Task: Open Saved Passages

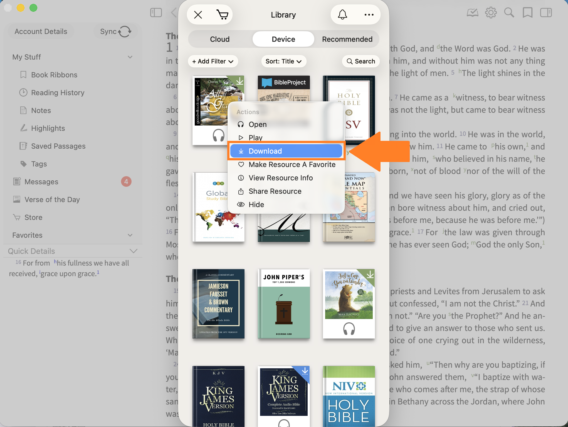Action: (x=58, y=146)
